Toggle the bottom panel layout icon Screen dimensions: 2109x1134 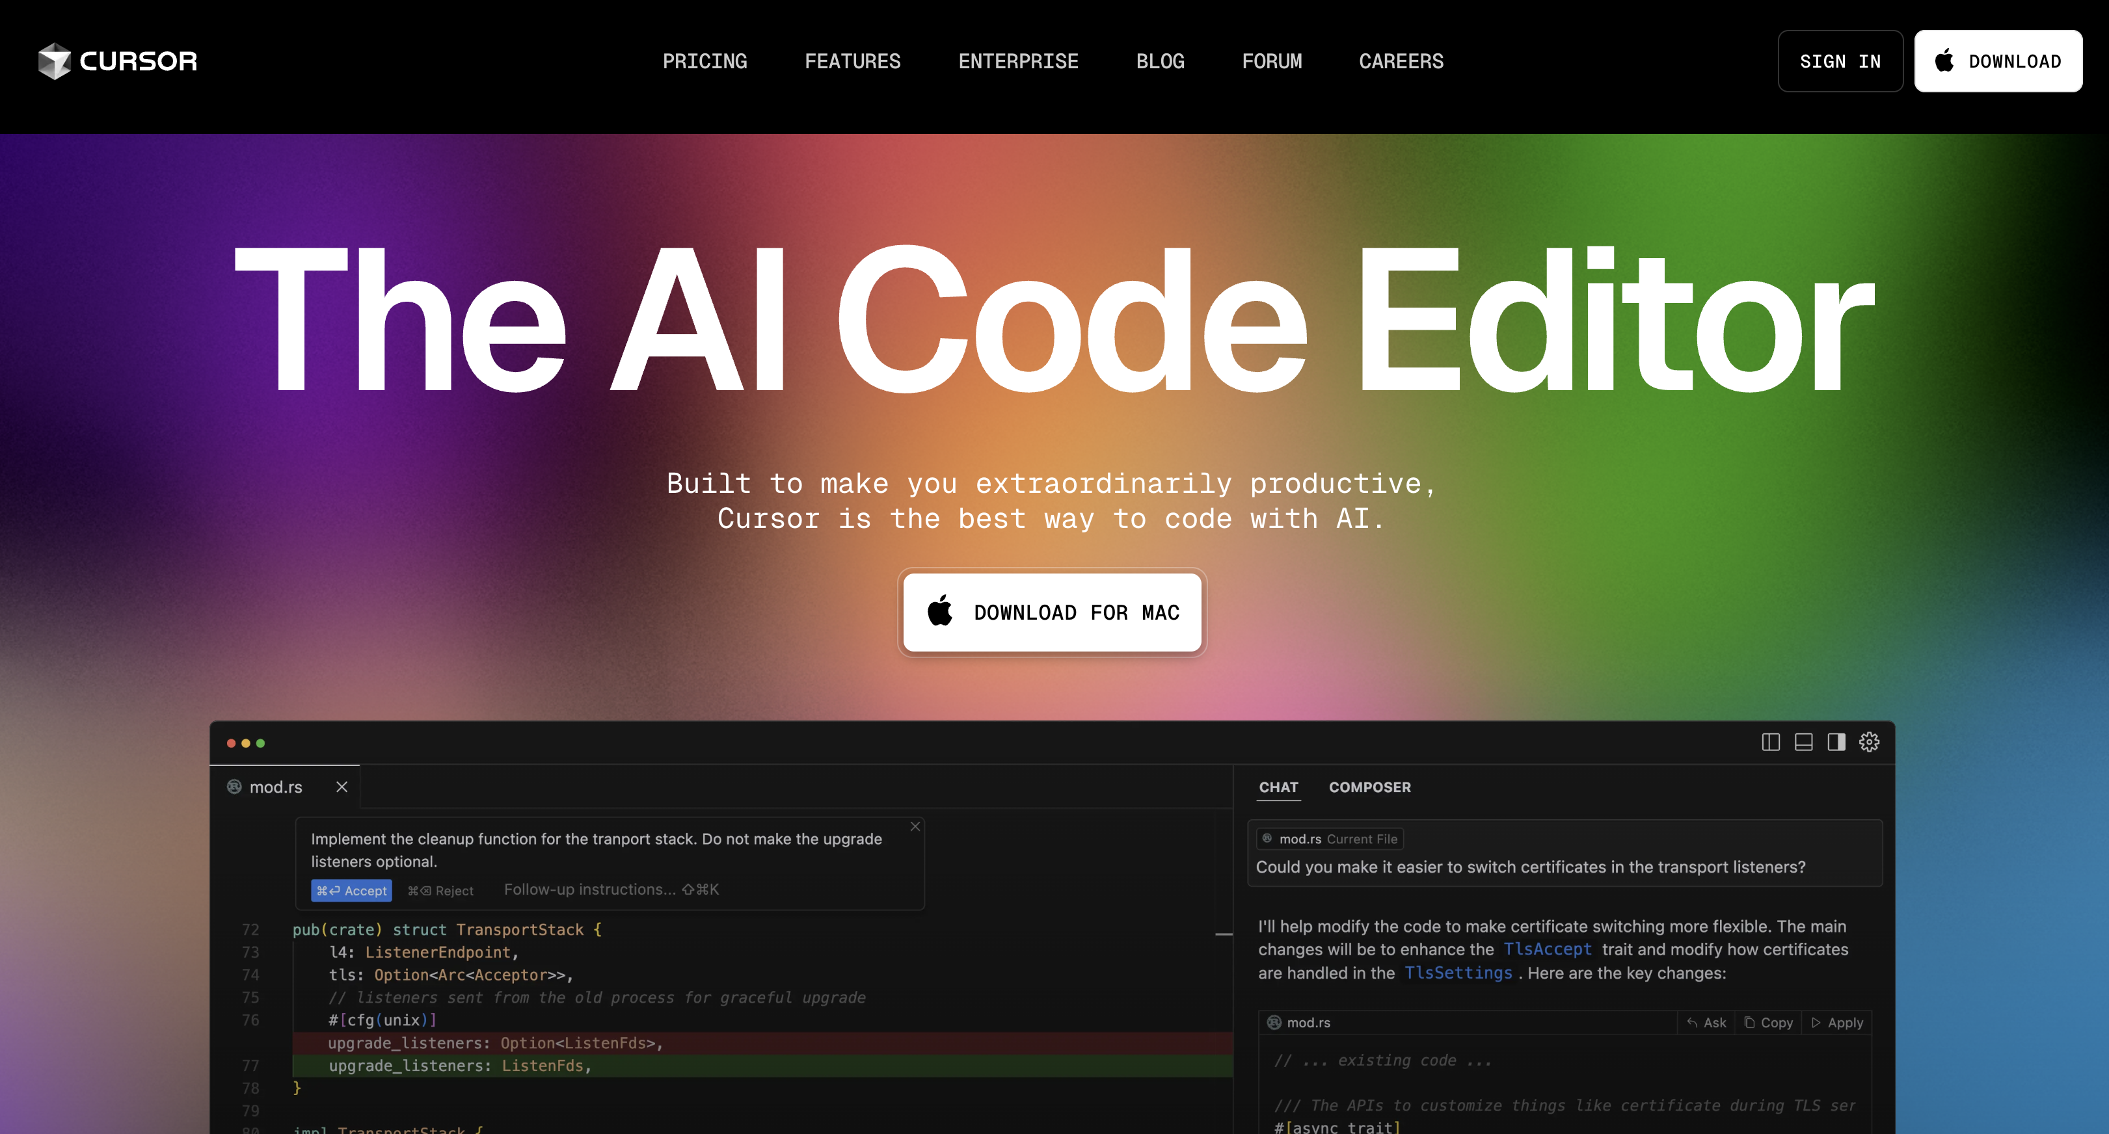[x=1803, y=742]
